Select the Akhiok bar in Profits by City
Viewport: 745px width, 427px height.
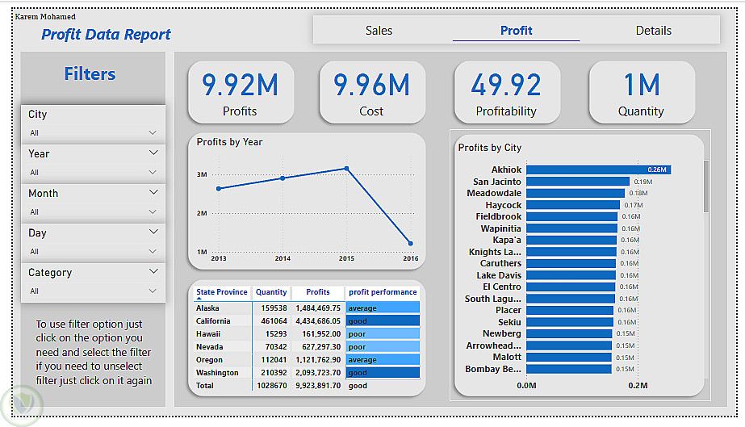pyautogui.click(x=599, y=170)
